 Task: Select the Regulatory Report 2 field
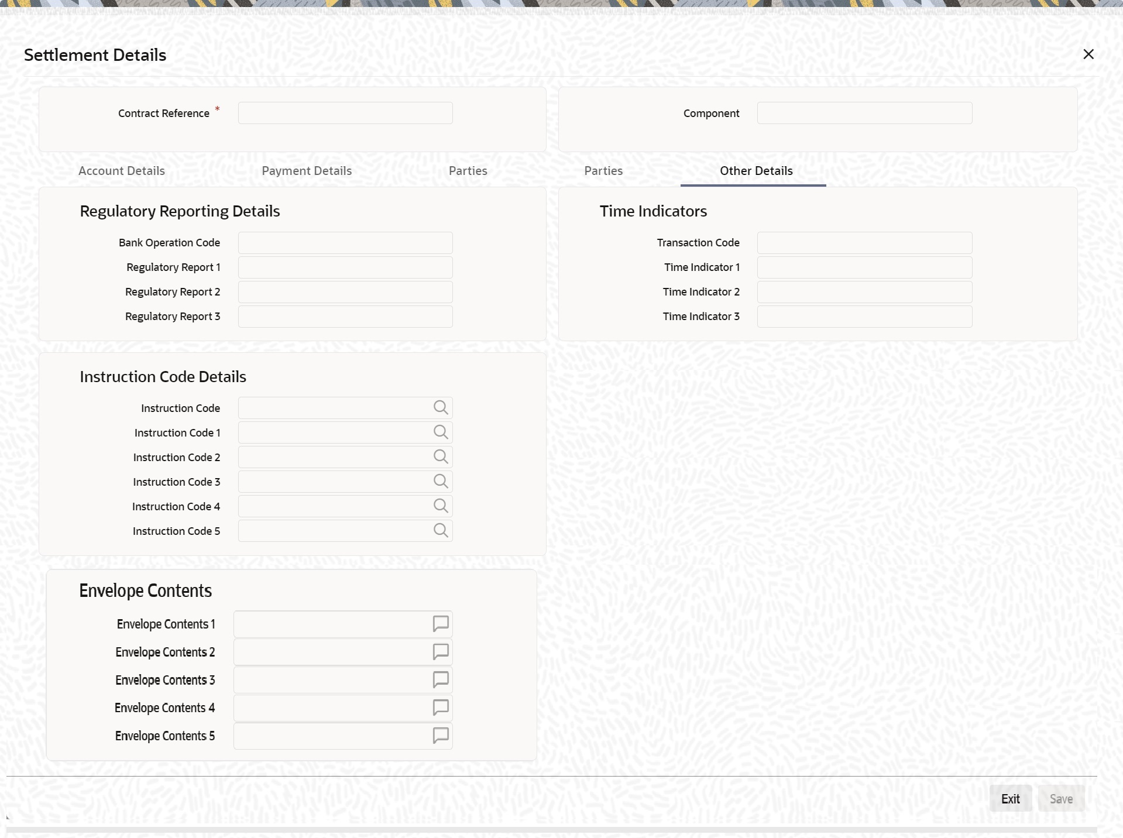[345, 292]
